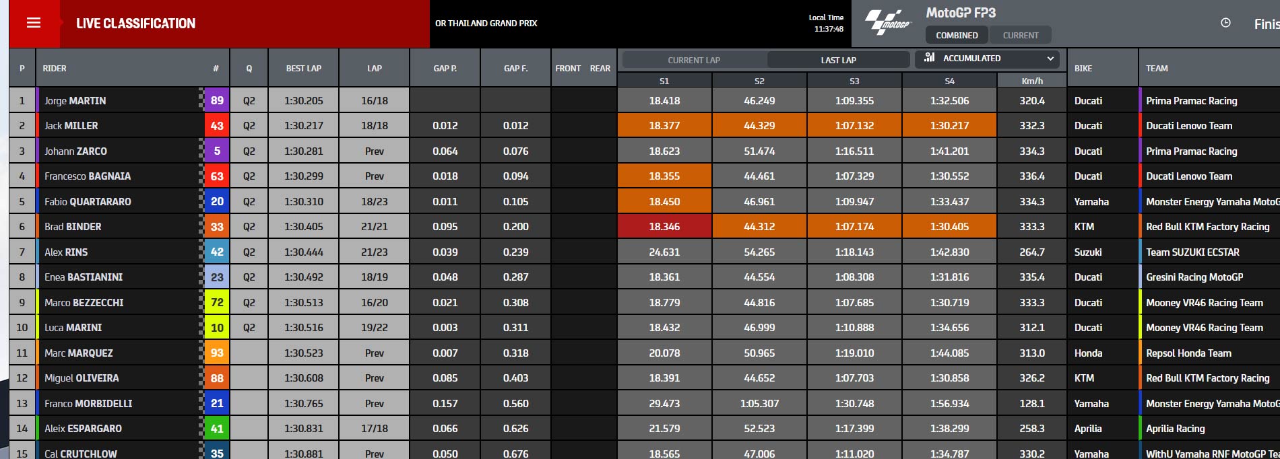Viewport: 1280px width, 459px height.
Task: Click the Km/h column header
Action: (1031, 81)
